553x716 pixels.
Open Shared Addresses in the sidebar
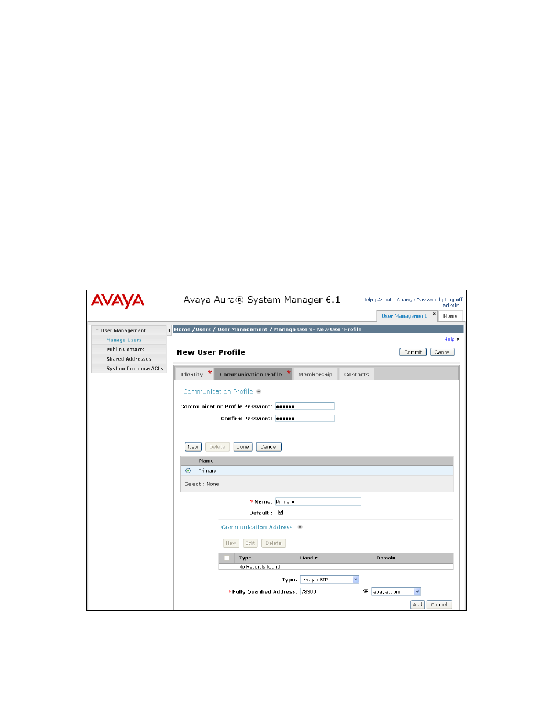pyautogui.click(x=129, y=359)
